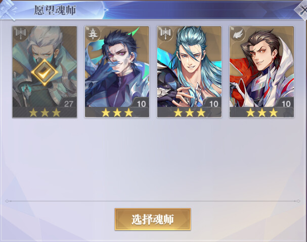Select the red-caped brown-haired soul master card

click(x=262, y=72)
